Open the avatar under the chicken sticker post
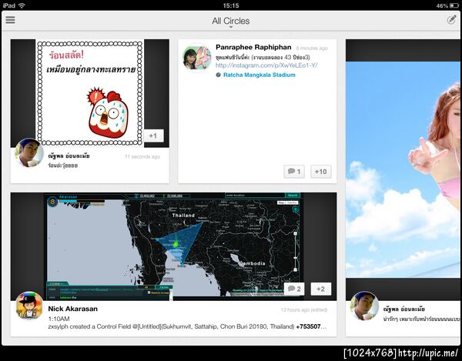Screen dimensions: 462x361 tap(29, 152)
